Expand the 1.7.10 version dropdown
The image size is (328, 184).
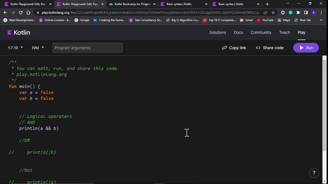[x=15, y=48]
